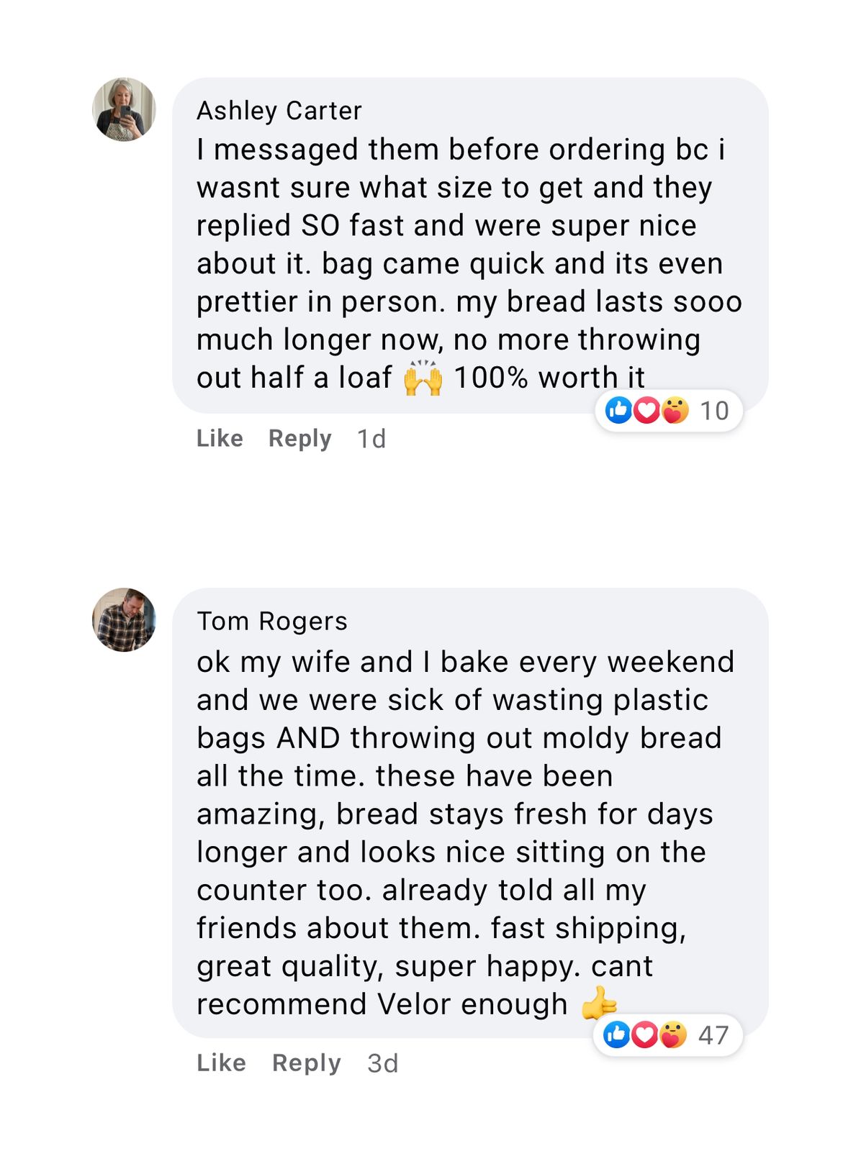The height and width of the screenshot is (1151, 861).
Task: Click heart reaction icon on Ashley's comment
Action: coord(646,410)
